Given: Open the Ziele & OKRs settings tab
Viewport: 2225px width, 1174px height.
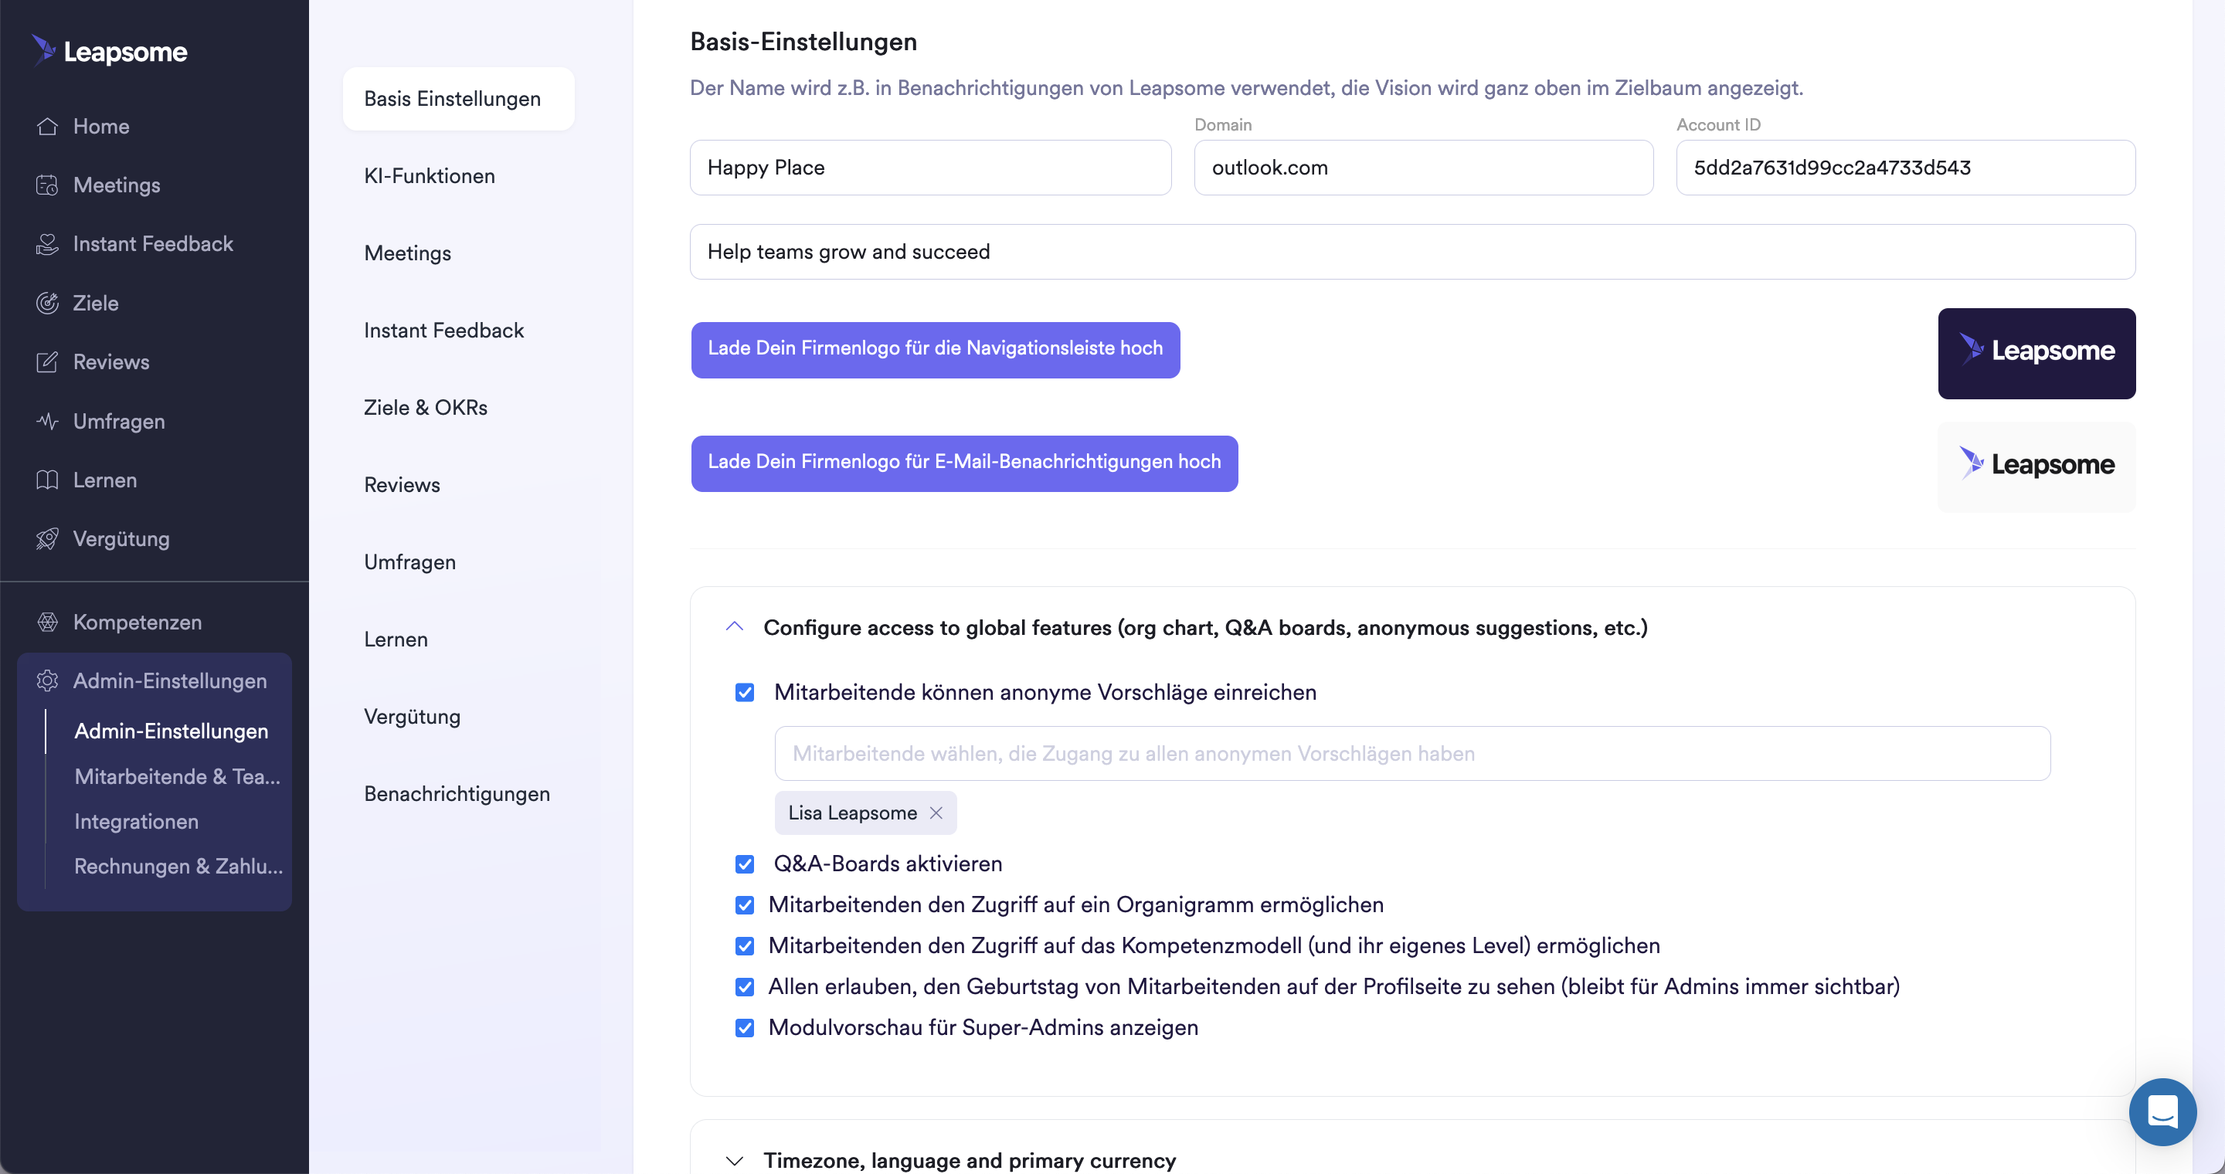Looking at the screenshot, I should (426, 408).
